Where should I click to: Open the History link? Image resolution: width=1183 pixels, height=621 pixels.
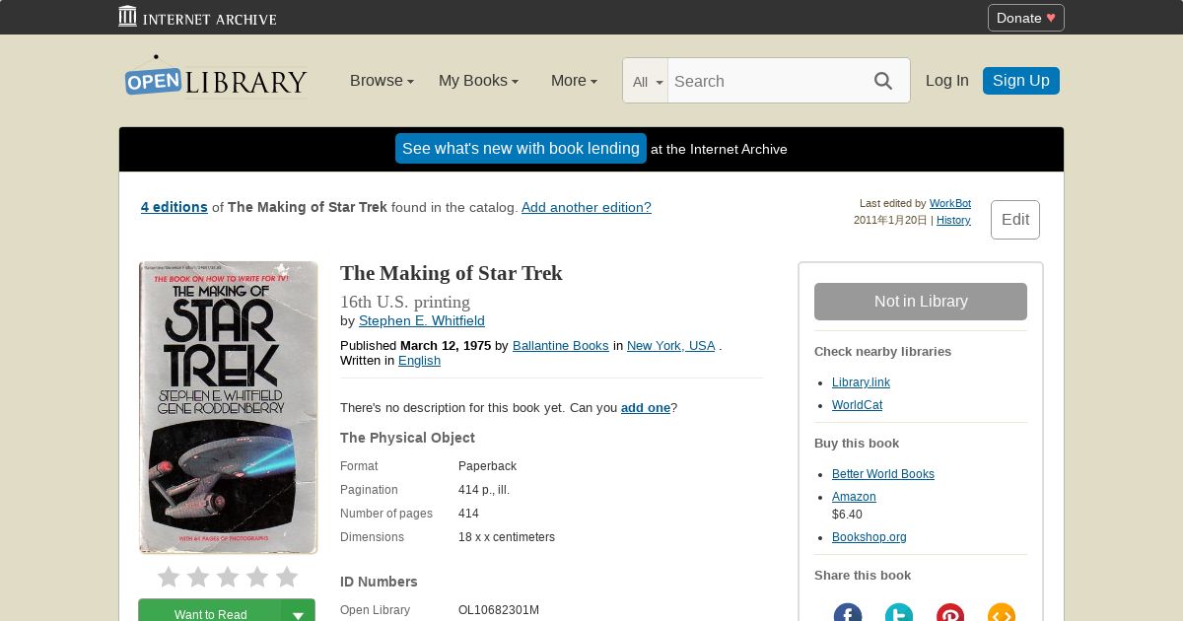click(953, 220)
